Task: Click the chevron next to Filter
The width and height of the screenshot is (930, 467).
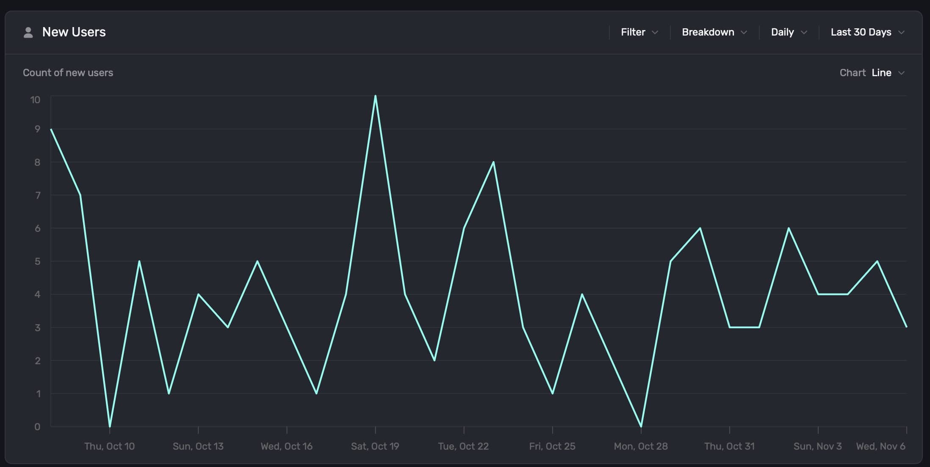Action: 655,33
